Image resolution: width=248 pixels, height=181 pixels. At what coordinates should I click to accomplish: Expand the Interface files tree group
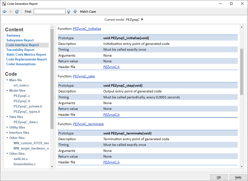(7, 133)
